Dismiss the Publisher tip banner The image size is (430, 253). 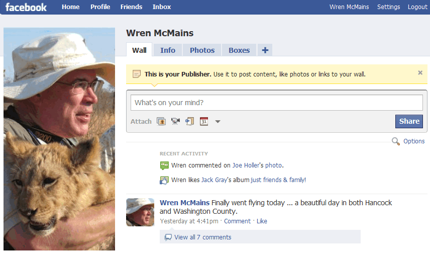coord(420,73)
